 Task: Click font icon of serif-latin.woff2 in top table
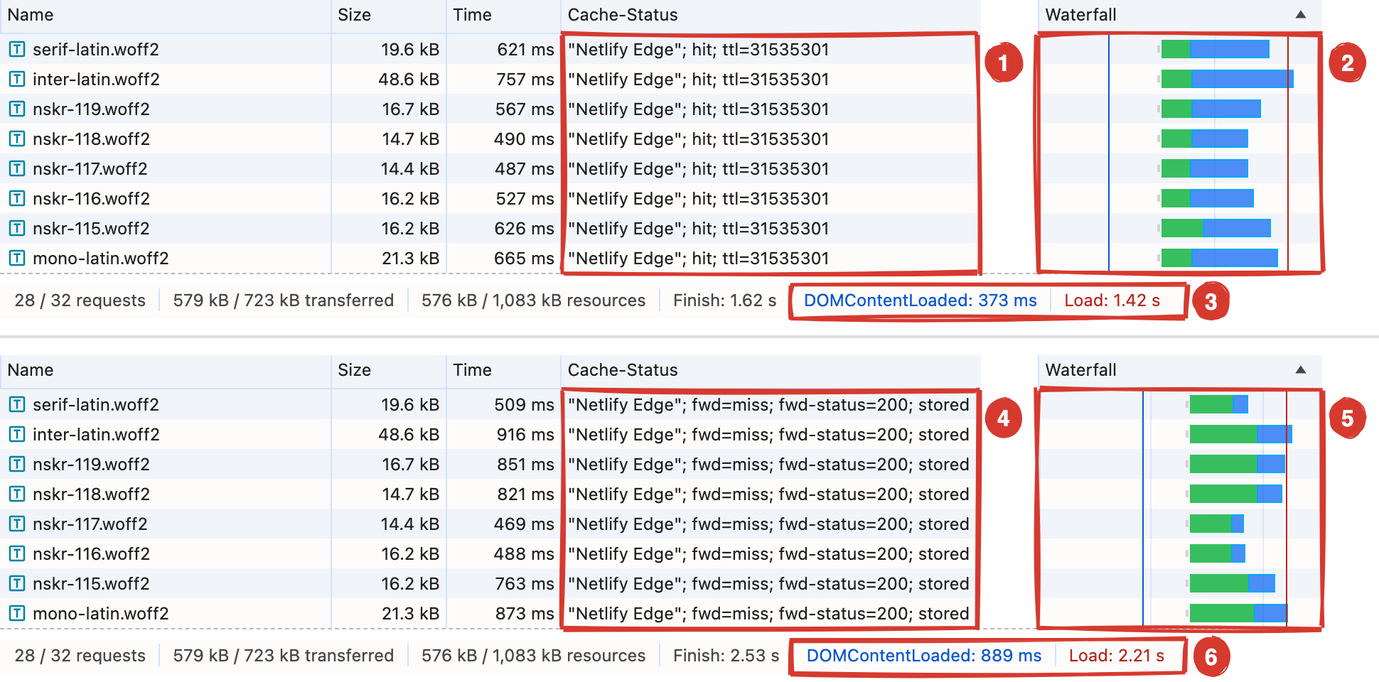17,49
